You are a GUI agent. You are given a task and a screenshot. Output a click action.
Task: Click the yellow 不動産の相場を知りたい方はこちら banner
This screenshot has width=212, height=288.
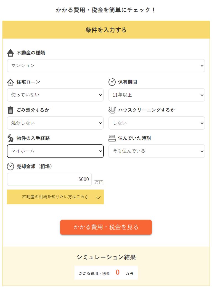55,197
